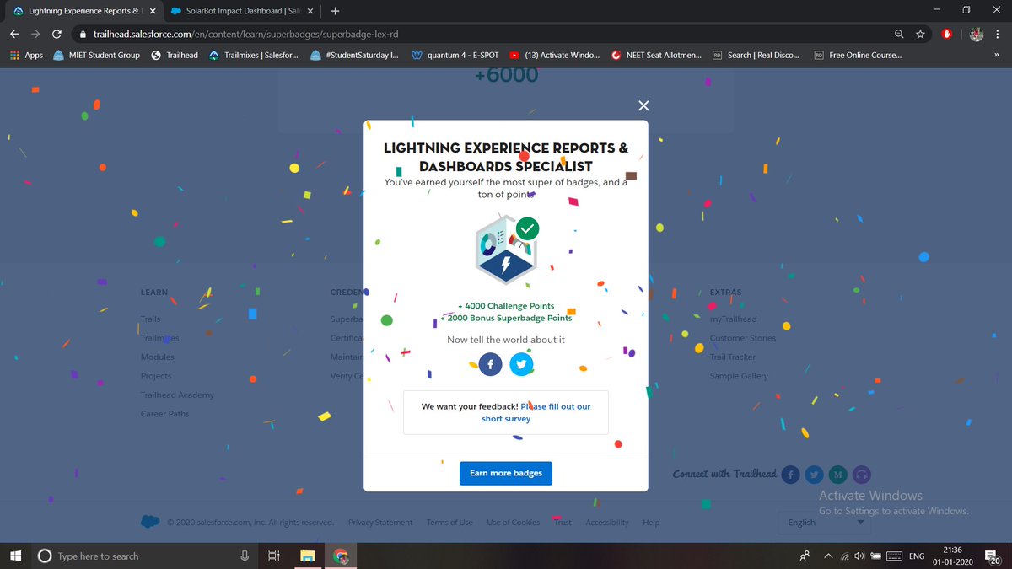Open volume control in system tray
Screen dimensions: 1012x569
click(859, 556)
